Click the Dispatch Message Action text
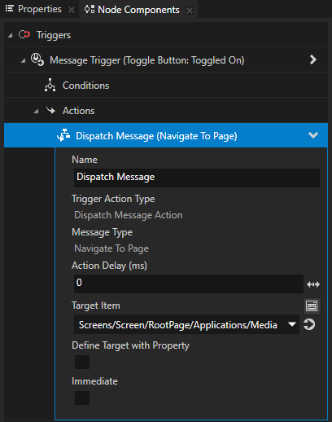332x422 pixels. point(129,215)
